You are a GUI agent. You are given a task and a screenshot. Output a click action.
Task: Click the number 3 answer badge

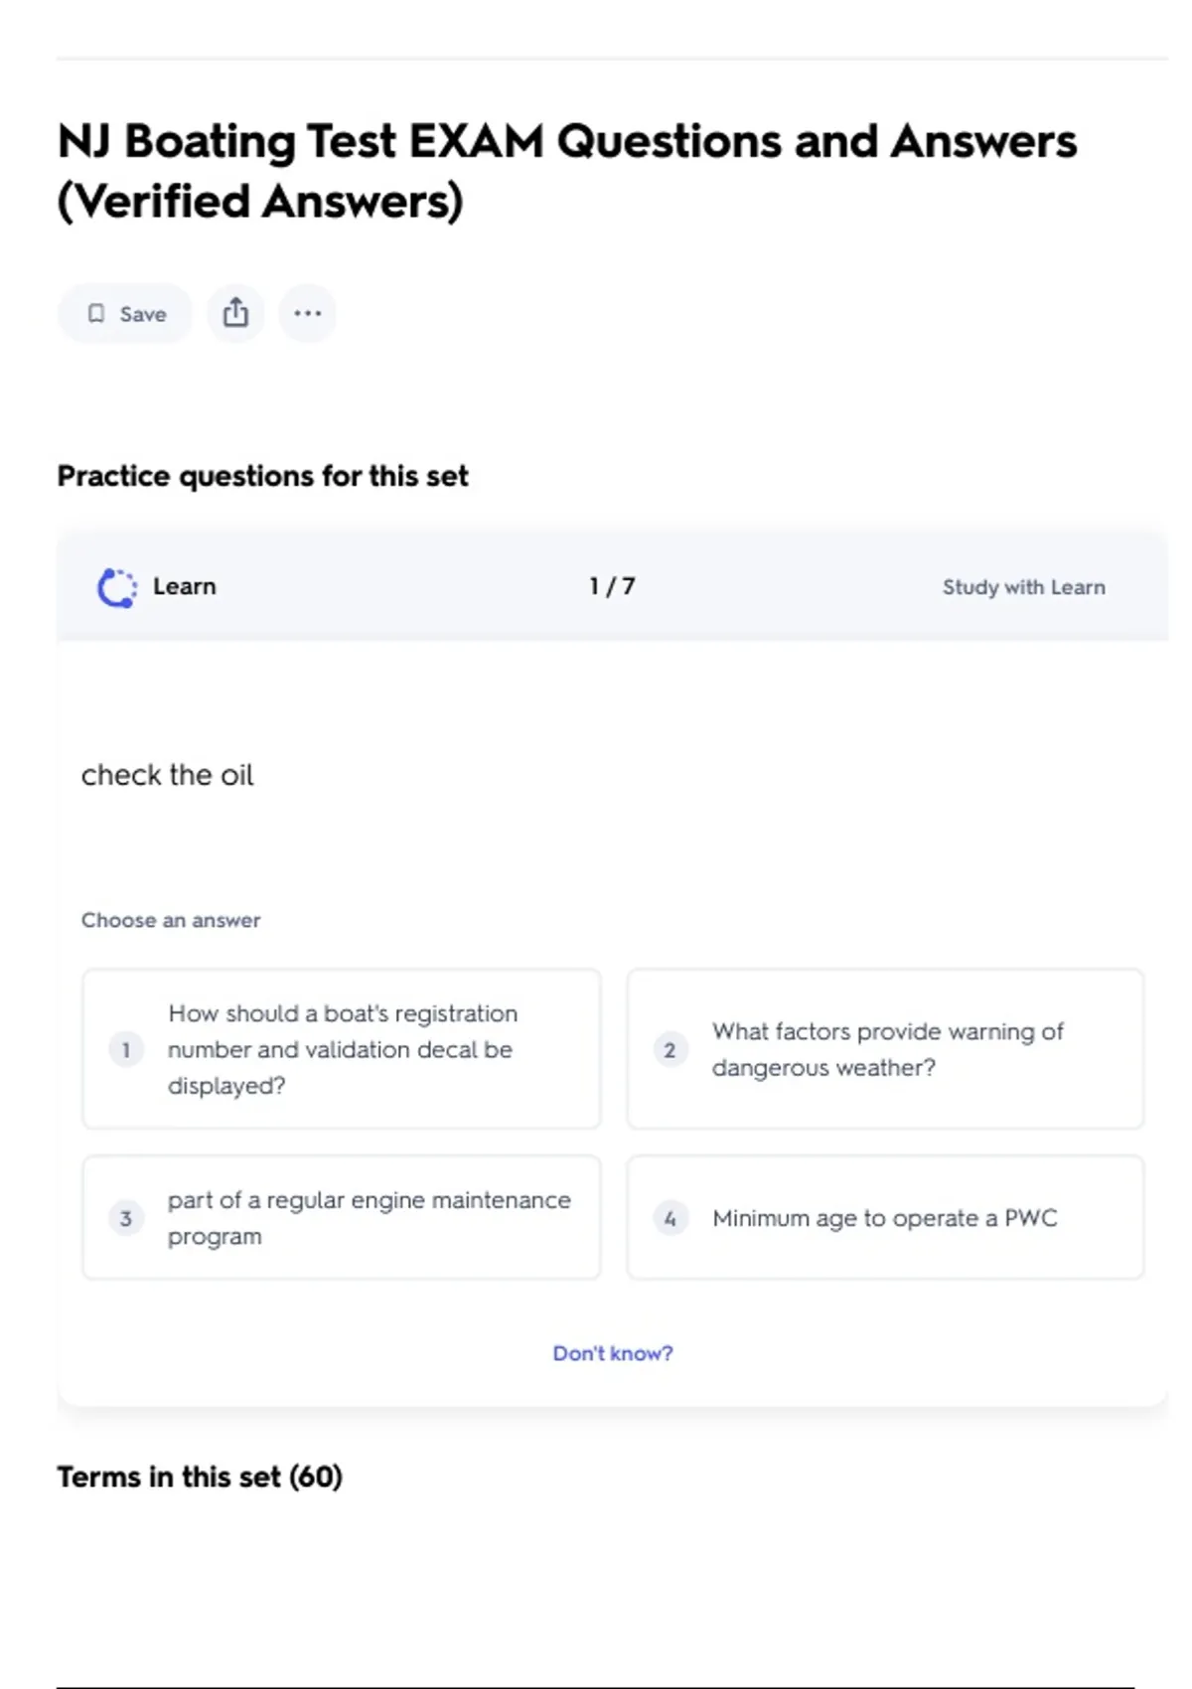(x=126, y=1218)
